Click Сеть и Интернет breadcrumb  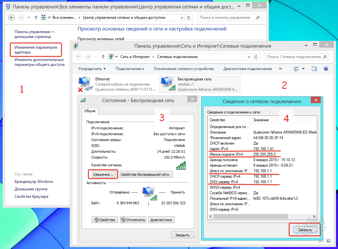(135, 57)
